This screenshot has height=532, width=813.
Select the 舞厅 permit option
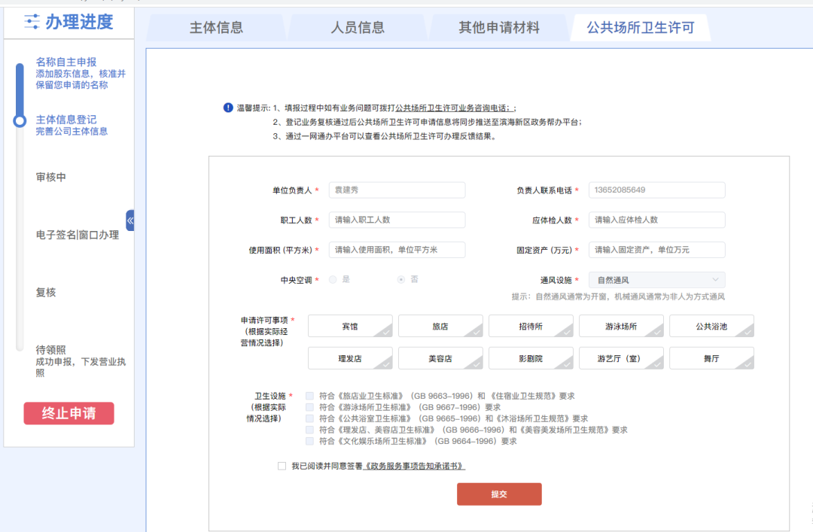click(711, 358)
